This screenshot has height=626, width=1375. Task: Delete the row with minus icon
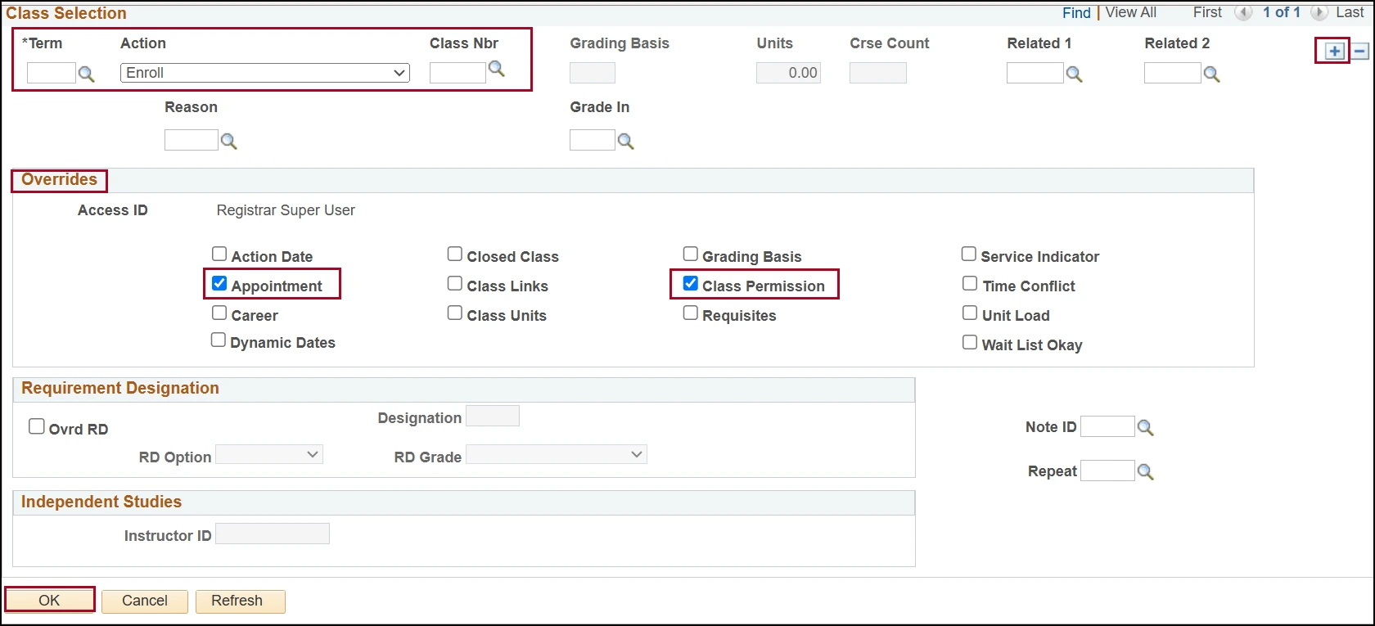coord(1359,52)
